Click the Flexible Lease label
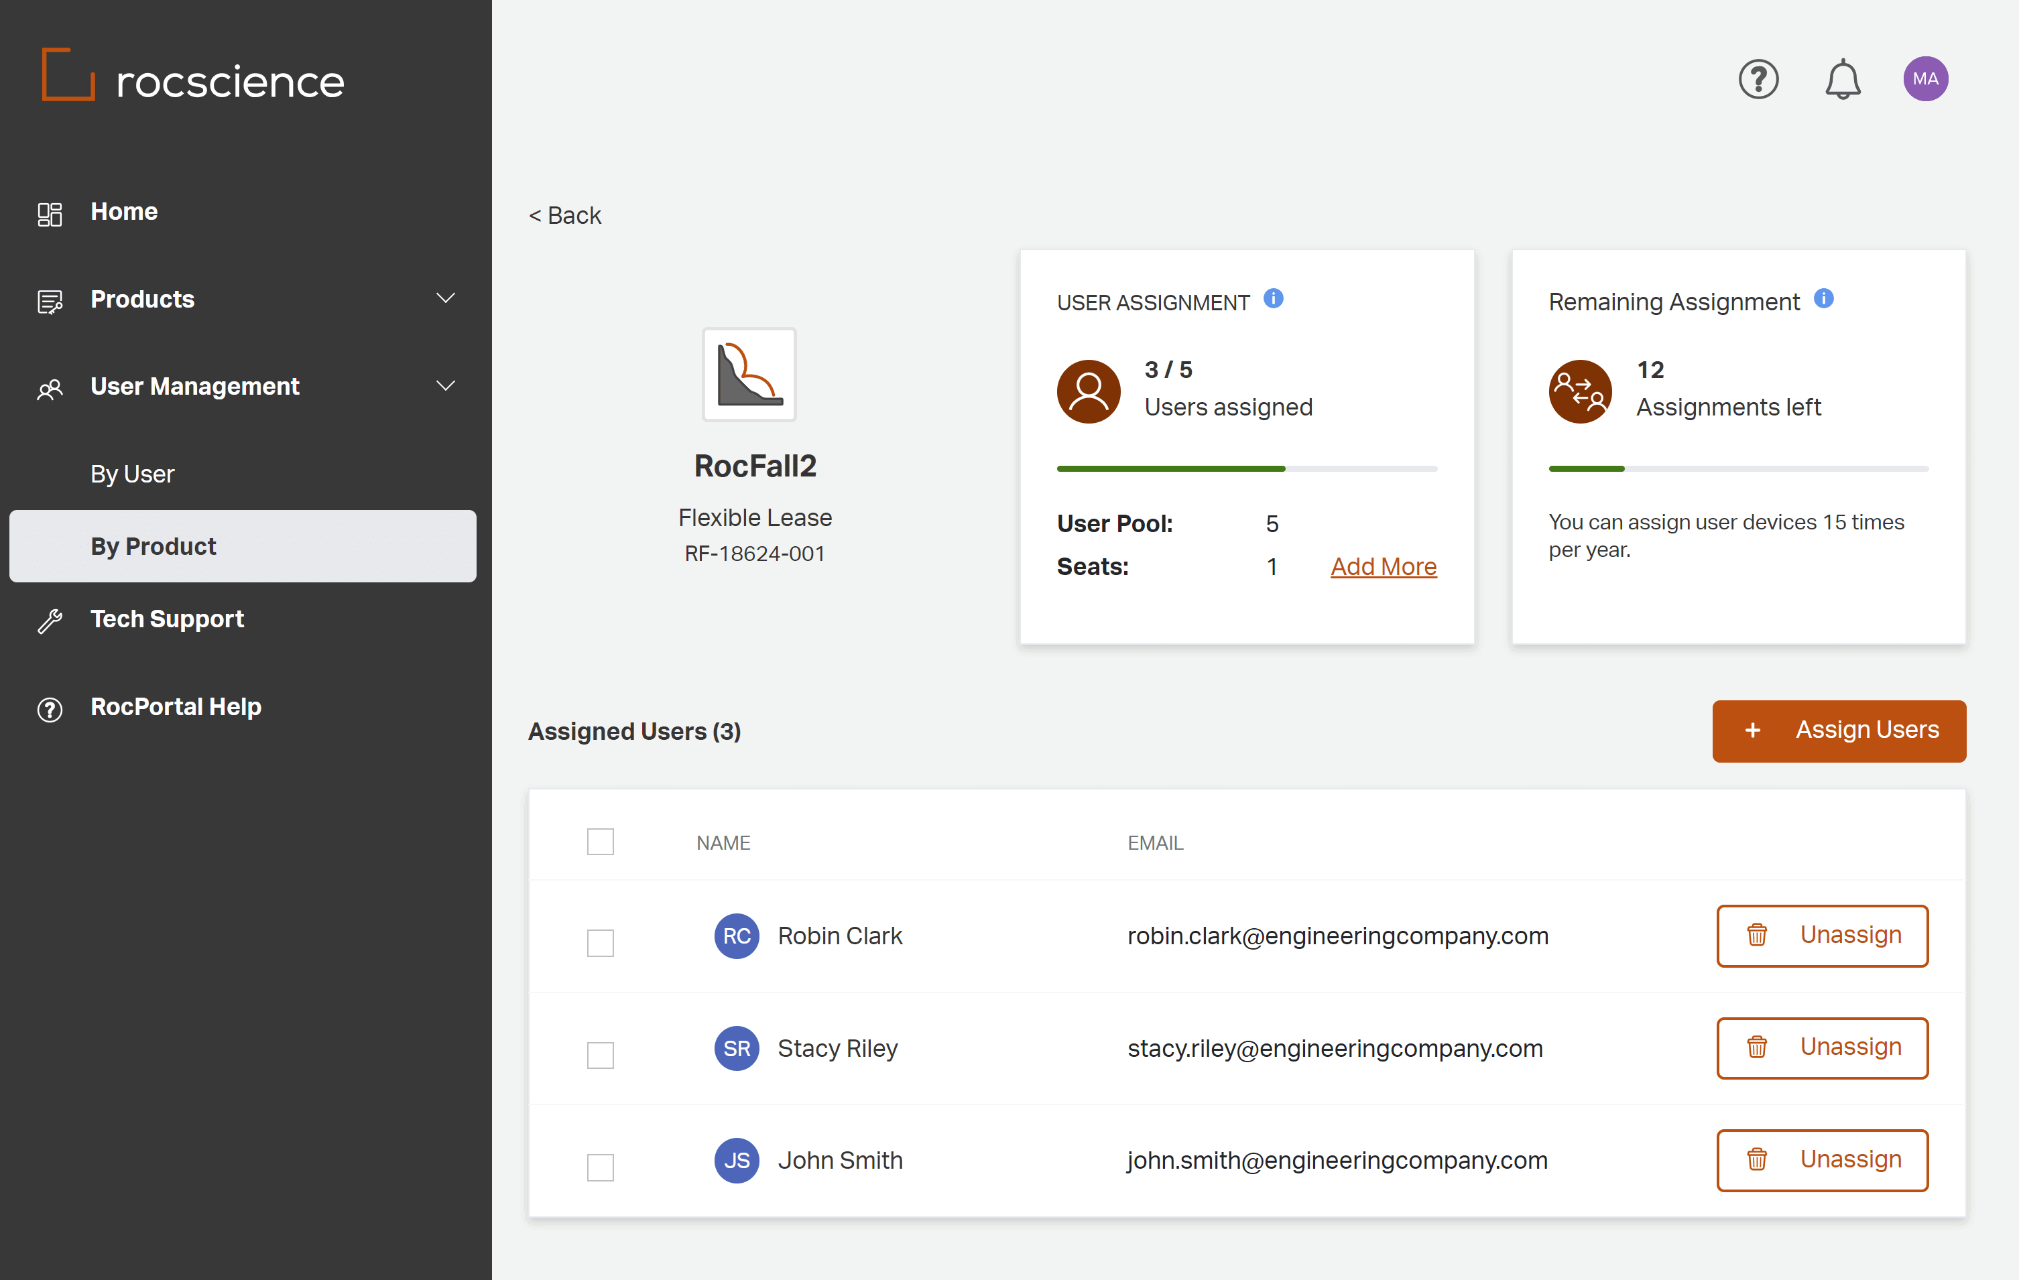Viewport: 2019px width, 1280px height. tap(755, 518)
